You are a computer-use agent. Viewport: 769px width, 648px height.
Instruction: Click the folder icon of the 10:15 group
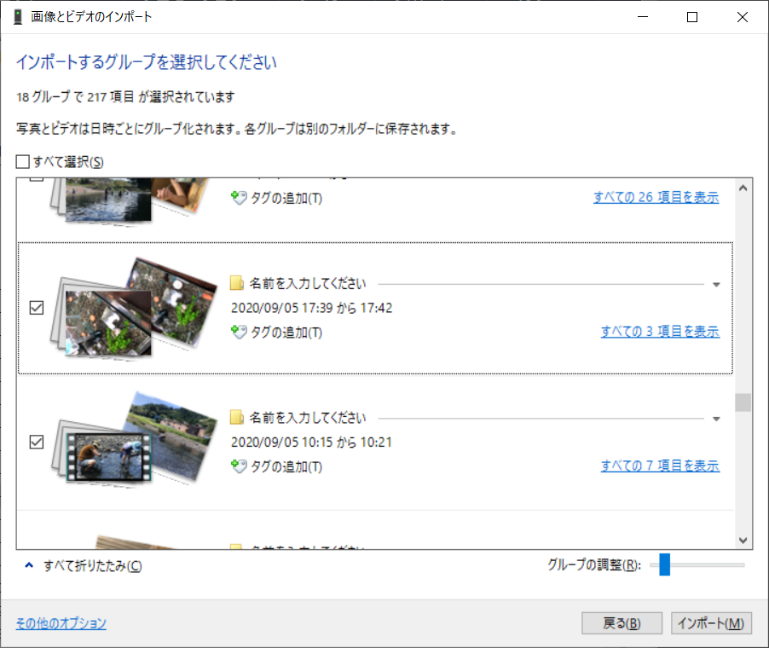[x=237, y=418]
